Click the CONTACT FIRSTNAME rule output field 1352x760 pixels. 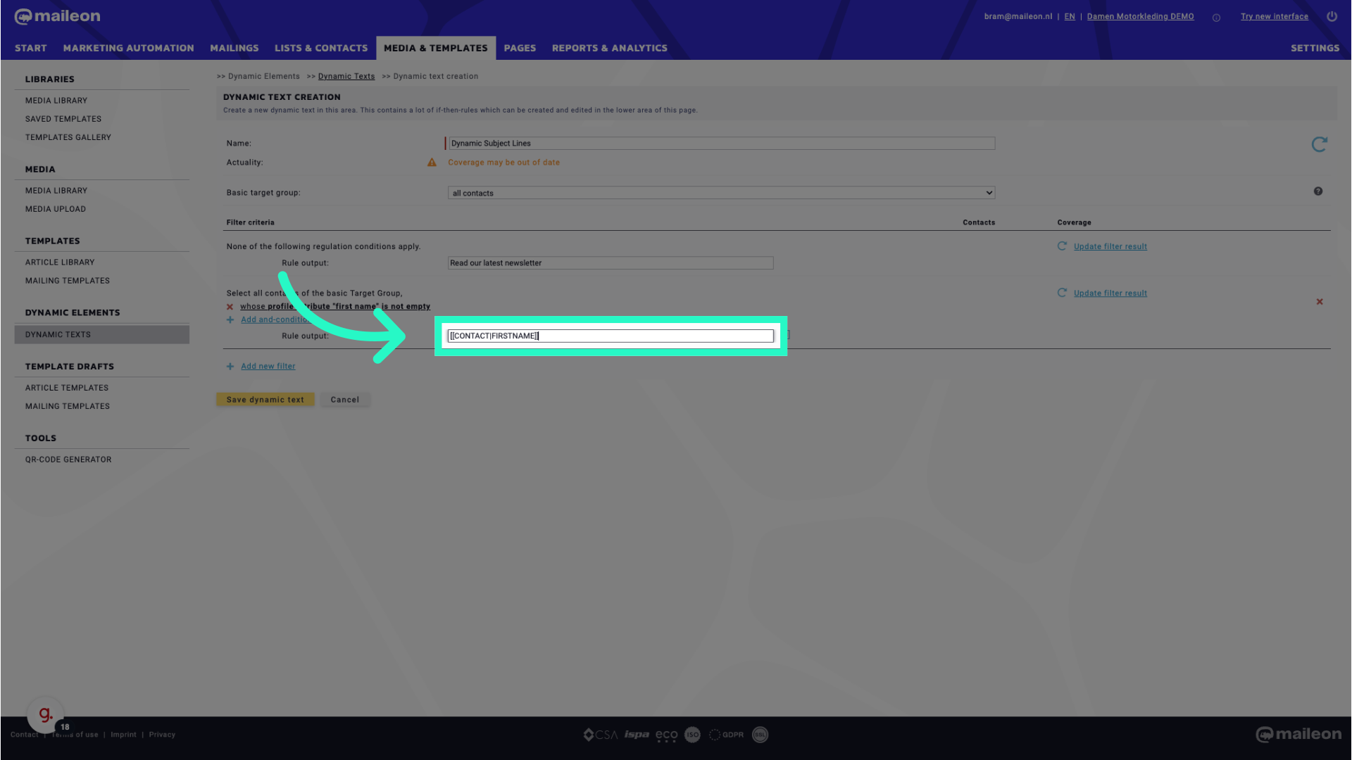coord(611,336)
